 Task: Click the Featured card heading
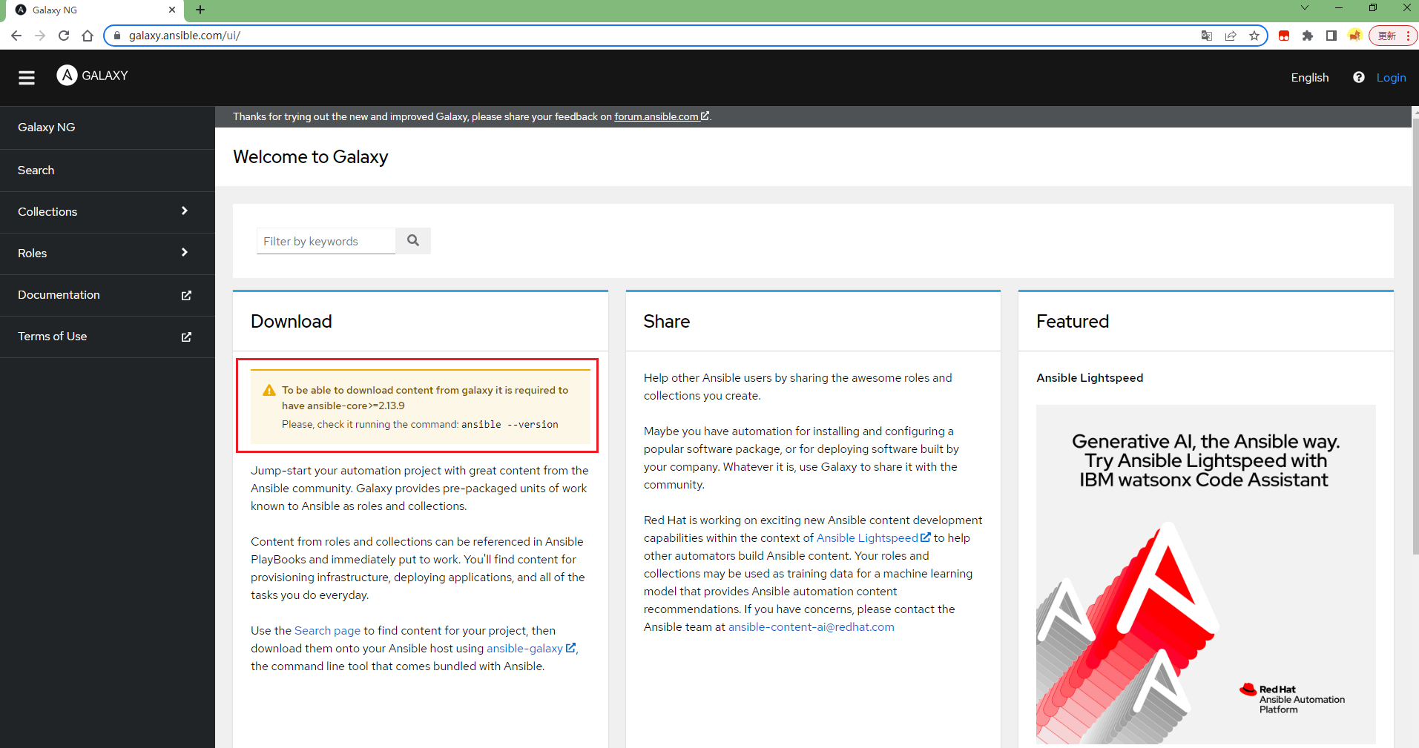[1073, 322]
